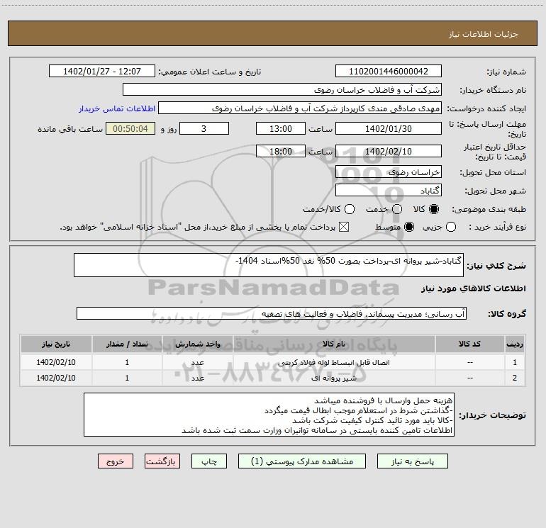Click the need date cell in row 2

point(56,378)
